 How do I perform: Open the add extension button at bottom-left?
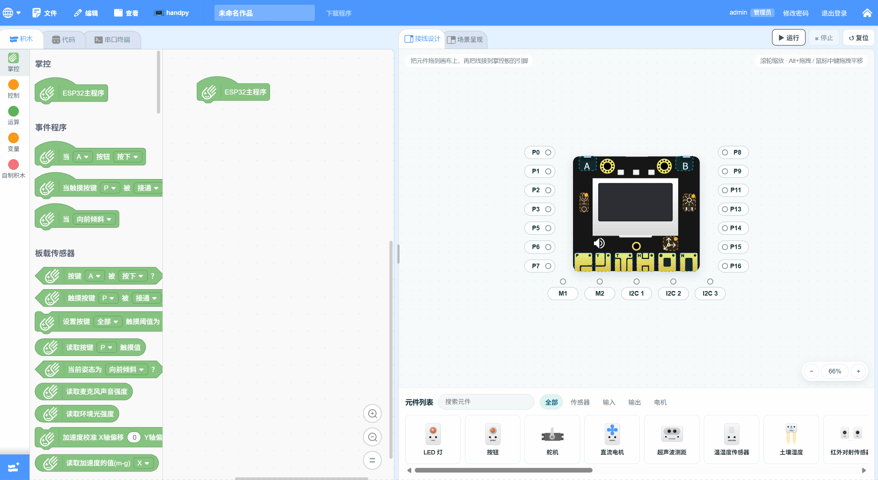14,467
